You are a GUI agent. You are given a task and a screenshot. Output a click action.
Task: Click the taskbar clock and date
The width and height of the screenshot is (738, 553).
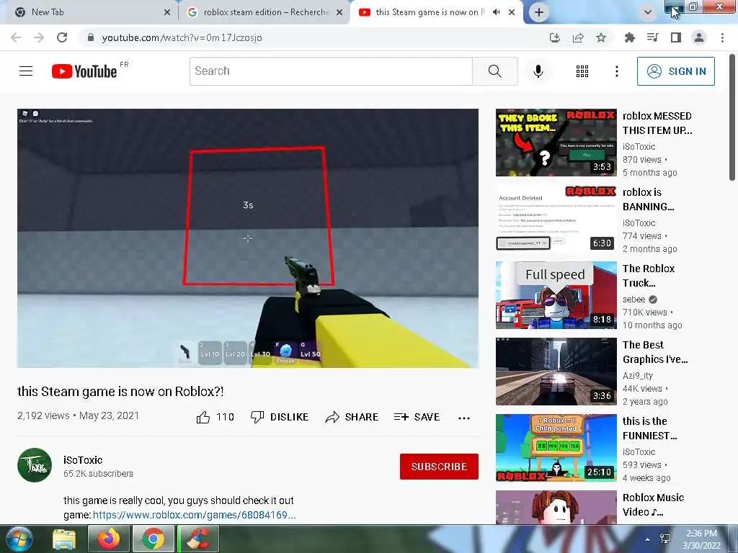[701, 539]
